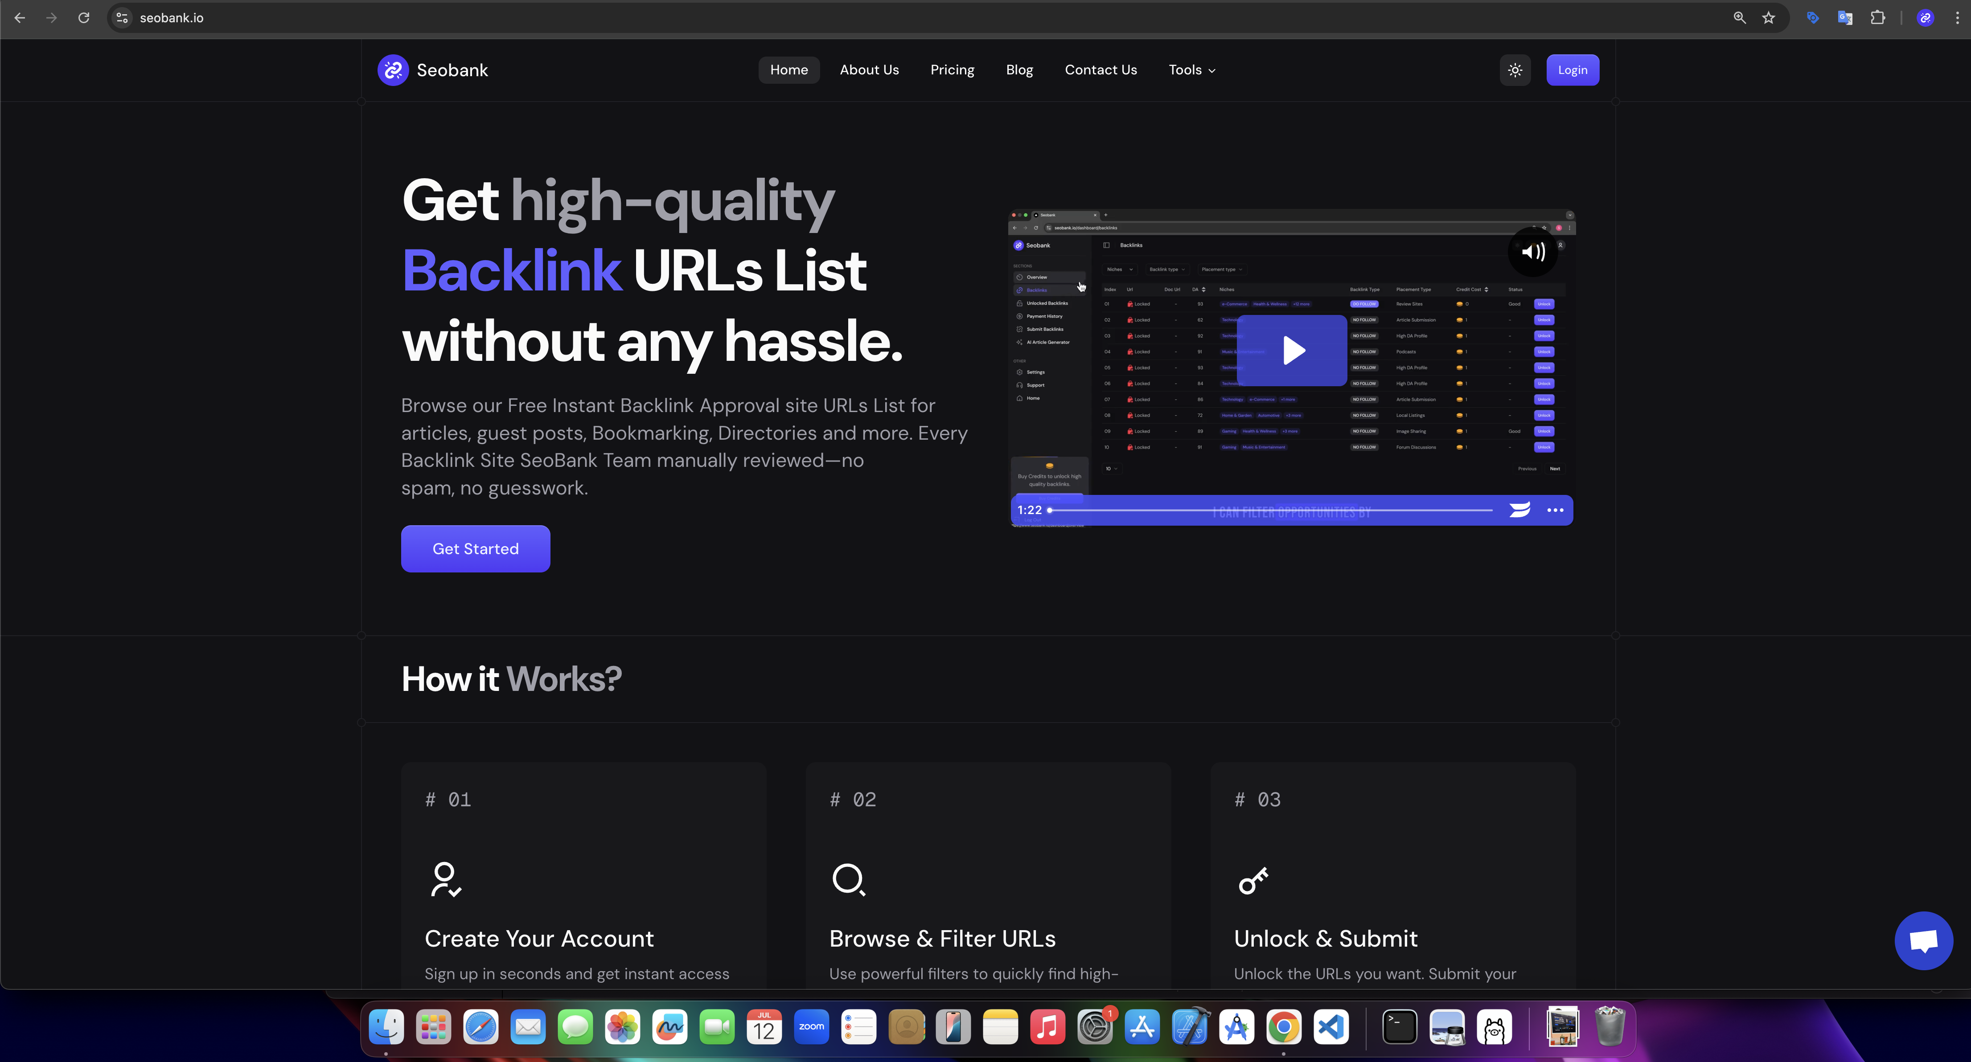Open Safari from the Dock

(480, 1026)
